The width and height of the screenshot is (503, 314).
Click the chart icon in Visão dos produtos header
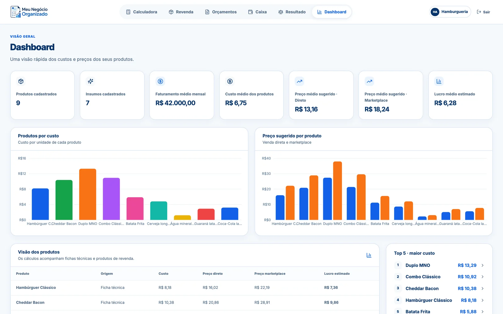tap(369, 255)
